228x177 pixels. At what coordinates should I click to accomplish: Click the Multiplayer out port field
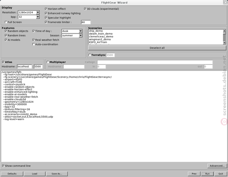(x=208, y=67)
